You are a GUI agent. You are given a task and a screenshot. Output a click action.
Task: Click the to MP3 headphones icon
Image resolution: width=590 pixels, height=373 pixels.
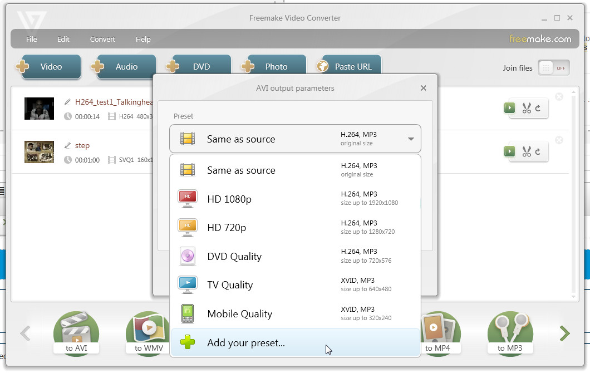[510, 333]
